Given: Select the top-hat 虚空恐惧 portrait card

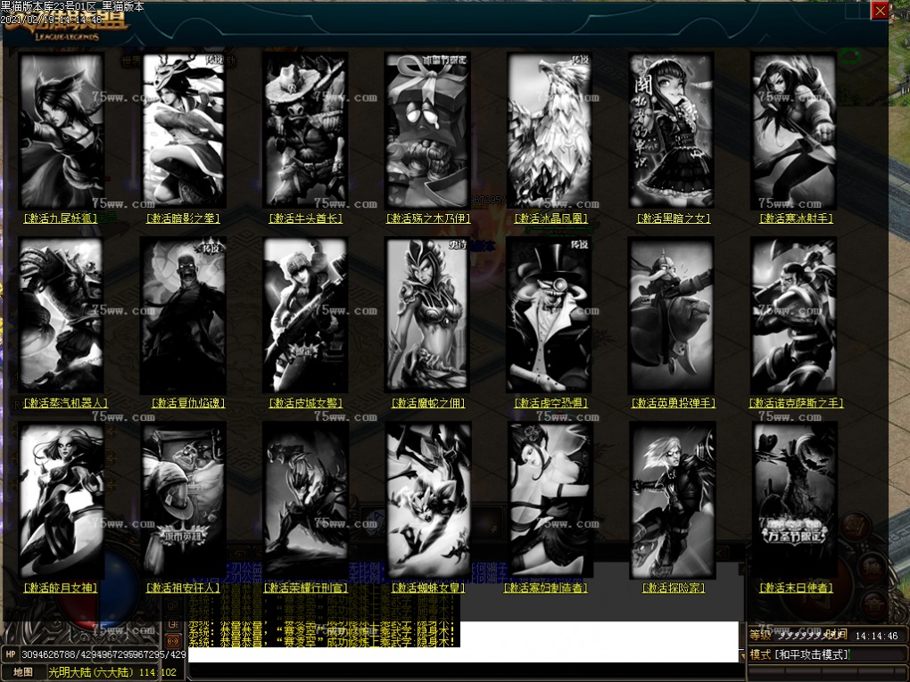Looking at the screenshot, I should click(550, 316).
